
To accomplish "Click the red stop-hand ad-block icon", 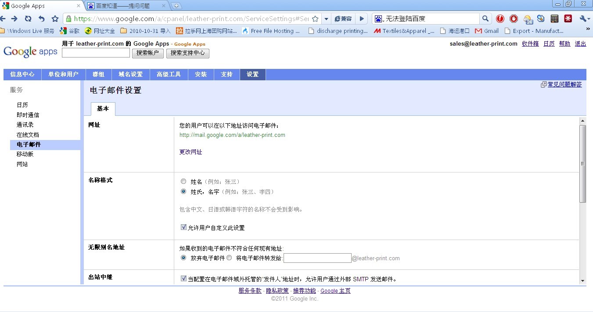I will 513,18.
